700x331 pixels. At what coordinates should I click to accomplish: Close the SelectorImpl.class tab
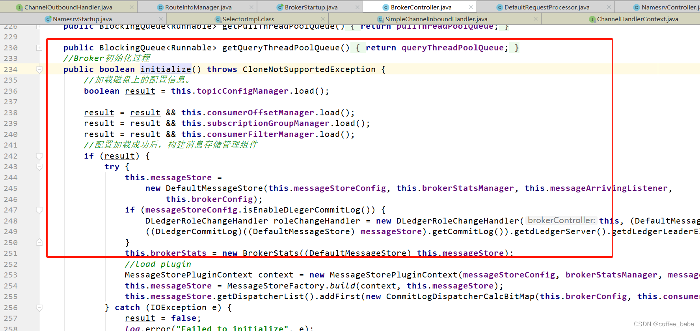click(323, 19)
